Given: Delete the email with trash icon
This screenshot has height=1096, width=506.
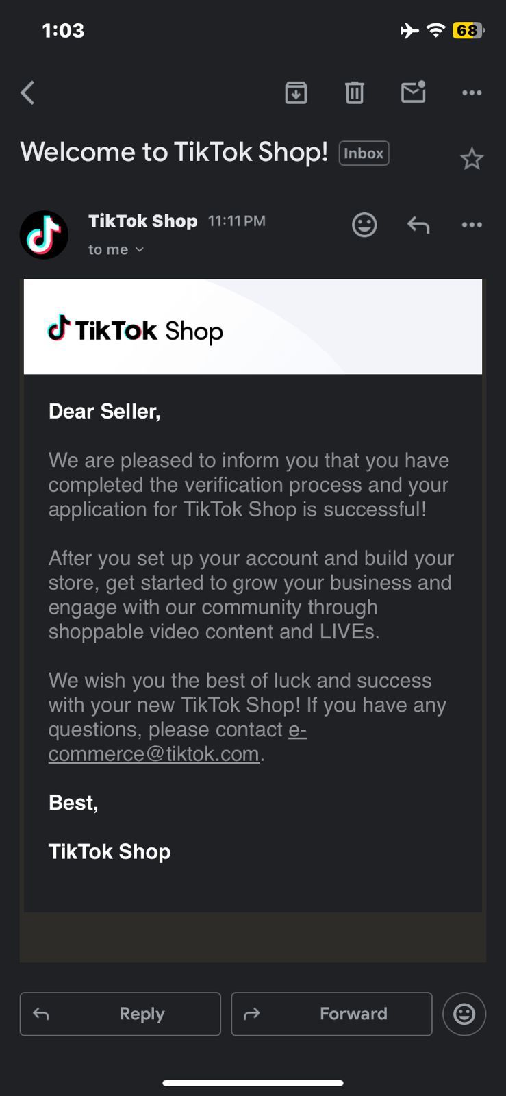Looking at the screenshot, I should 354,92.
